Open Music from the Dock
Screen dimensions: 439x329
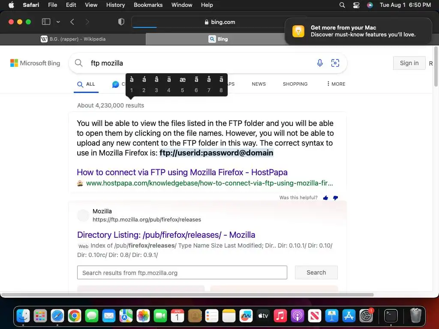(280, 316)
